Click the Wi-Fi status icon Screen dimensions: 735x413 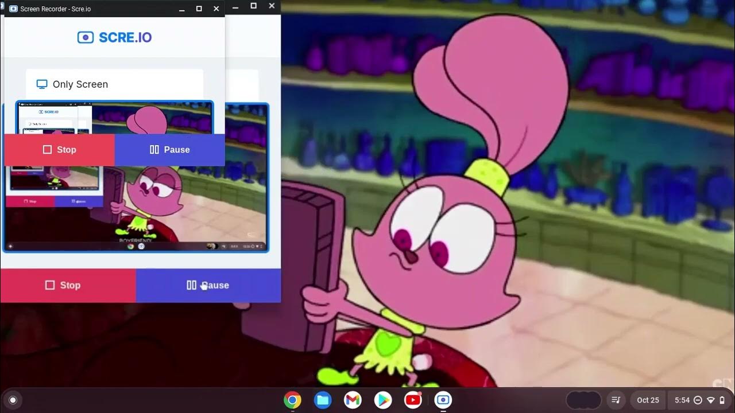[x=710, y=400]
